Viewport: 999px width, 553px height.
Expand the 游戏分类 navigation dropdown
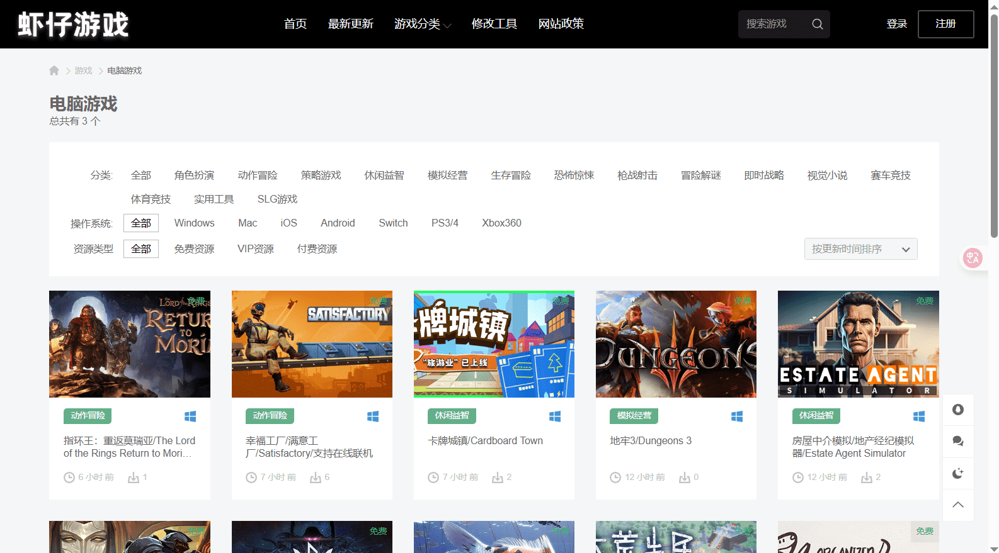423,24
